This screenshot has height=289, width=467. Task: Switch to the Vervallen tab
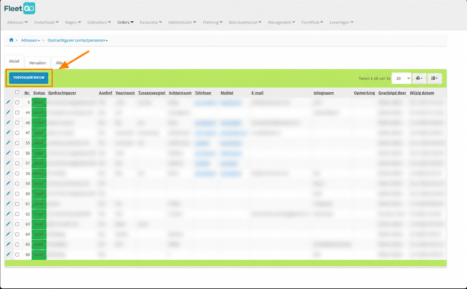point(37,63)
